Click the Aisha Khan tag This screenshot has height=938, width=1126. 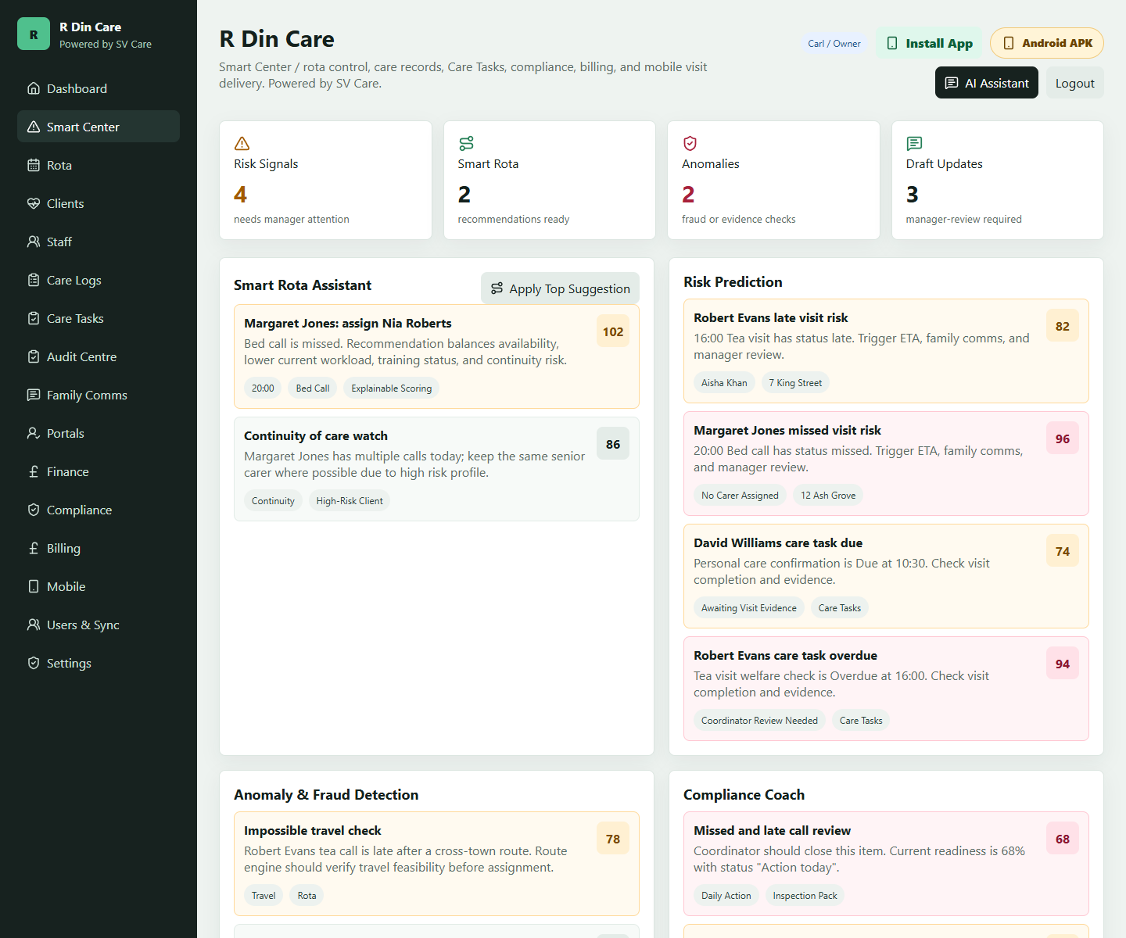point(724,383)
